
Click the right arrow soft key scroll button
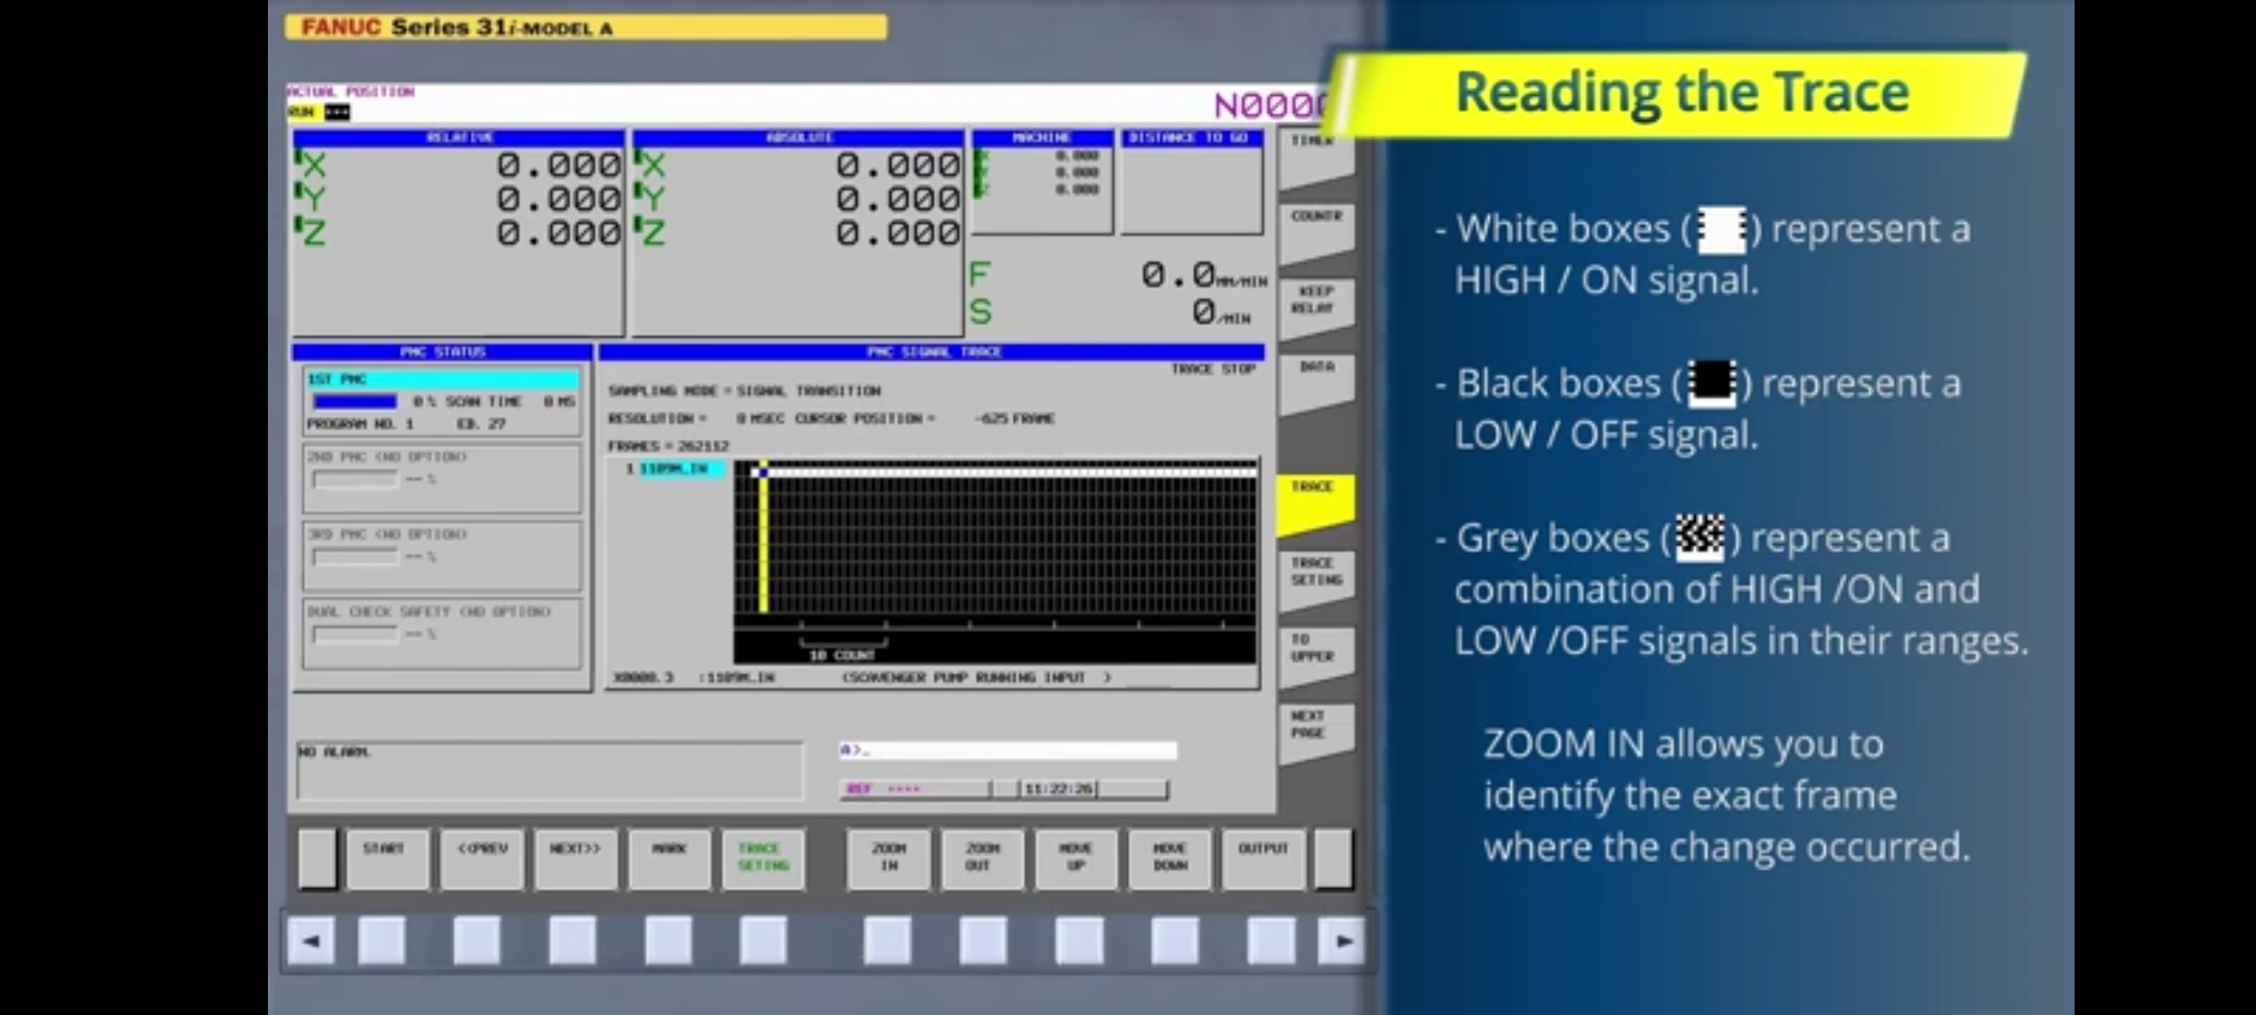[1342, 941]
